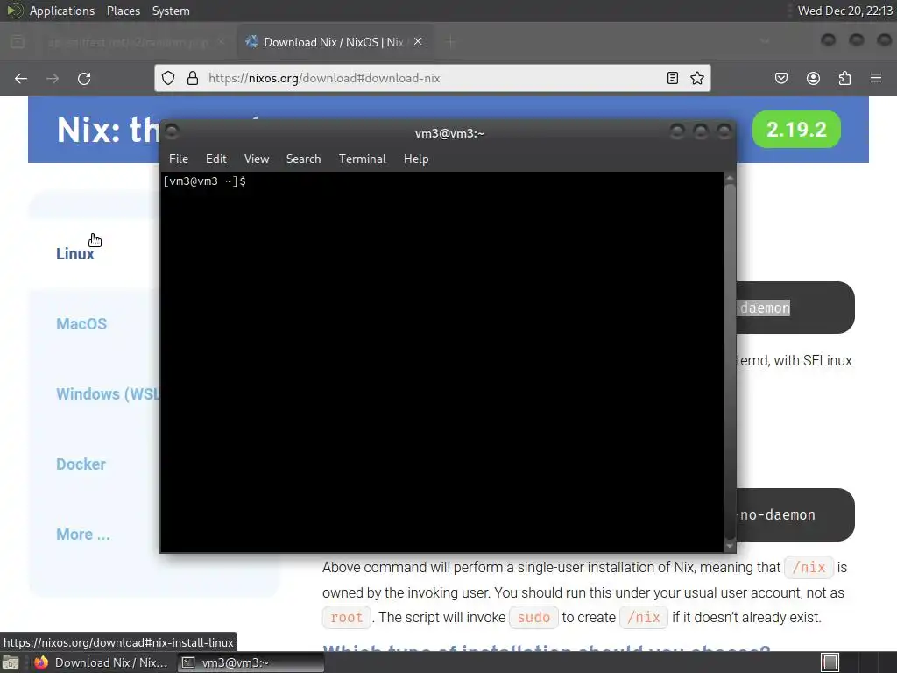This screenshot has height=673, width=897.
Task: Click the terminal prompt area
Action: tap(441, 362)
